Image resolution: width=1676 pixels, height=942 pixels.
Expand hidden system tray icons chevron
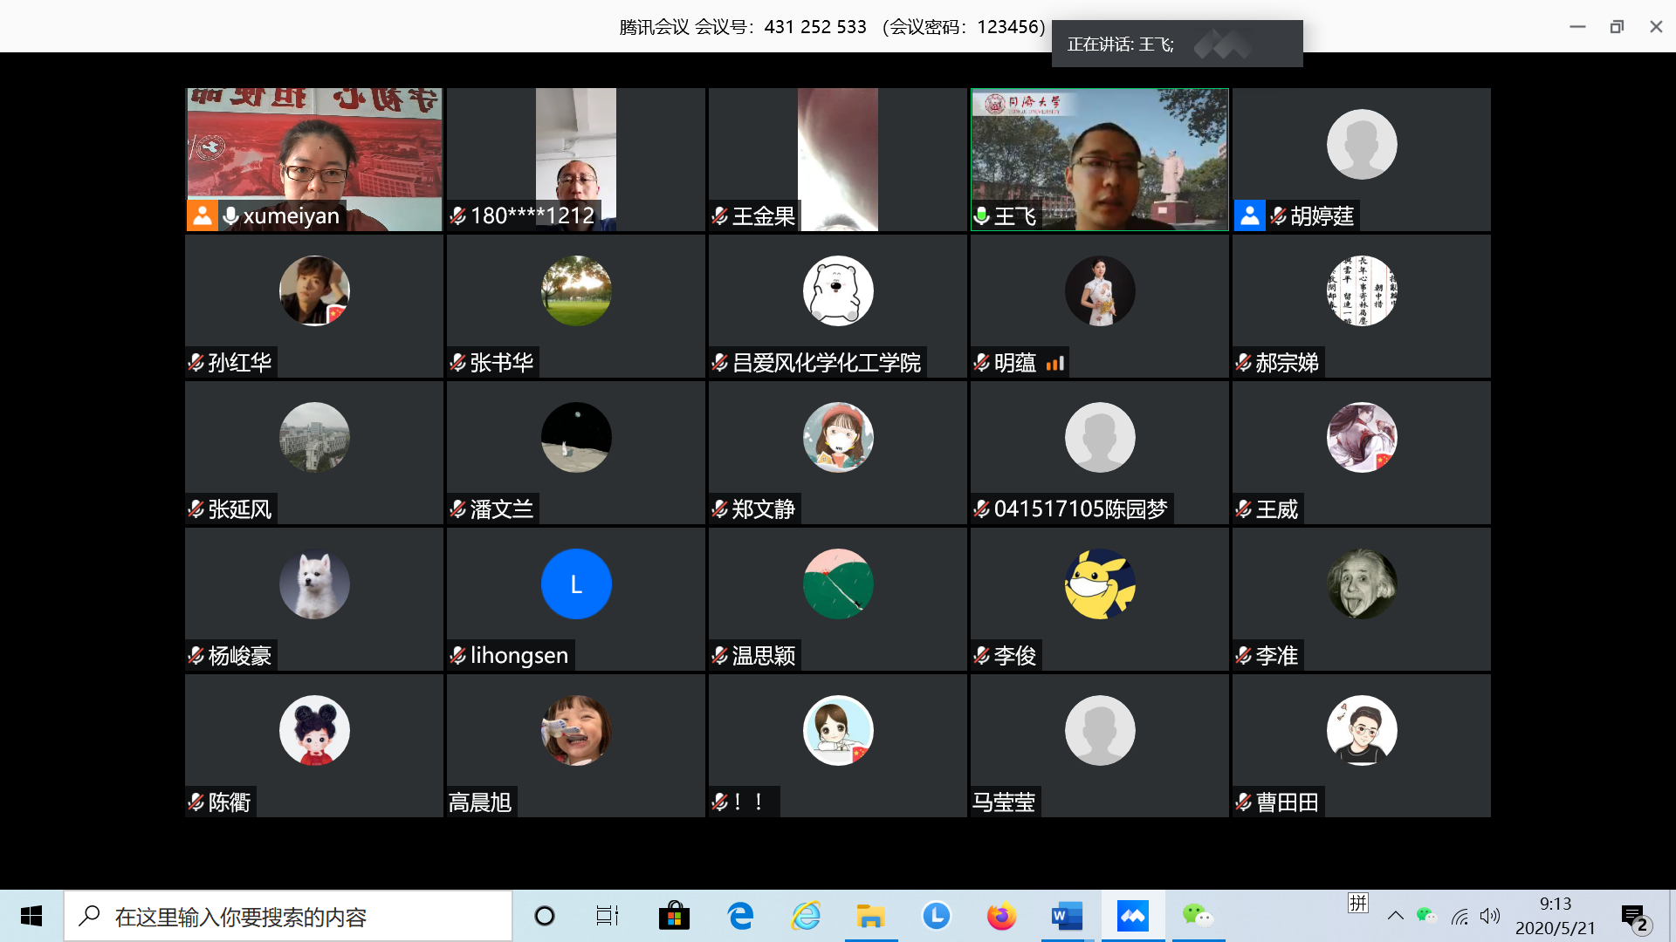tap(1395, 916)
